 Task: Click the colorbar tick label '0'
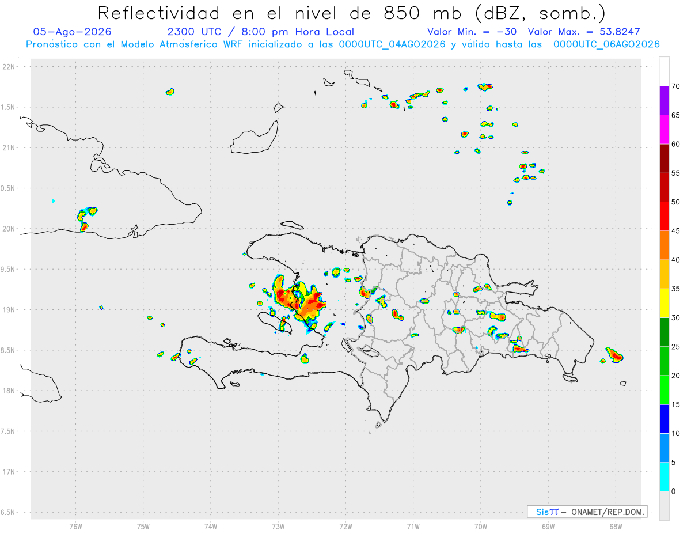pyautogui.click(x=673, y=491)
